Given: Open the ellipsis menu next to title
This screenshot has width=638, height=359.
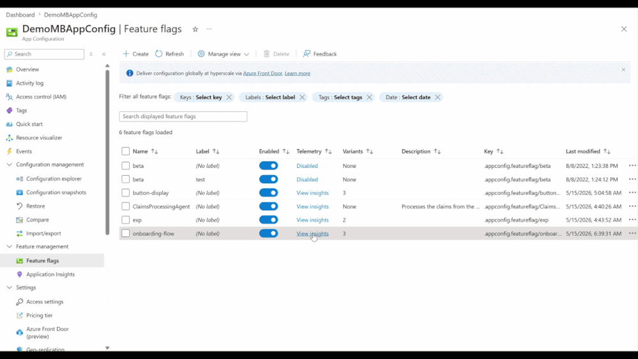Looking at the screenshot, I should pyautogui.click(x=209, y=29).
